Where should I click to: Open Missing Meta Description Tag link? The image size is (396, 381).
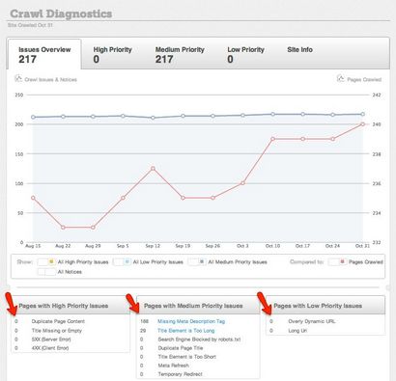(191, 321)
